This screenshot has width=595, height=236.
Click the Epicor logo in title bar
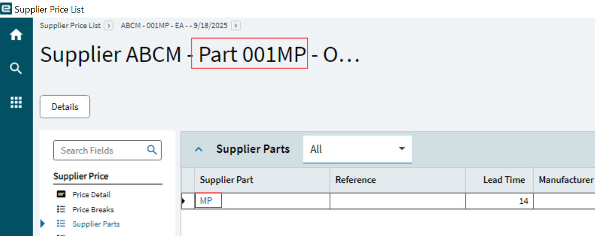point(7,9)
